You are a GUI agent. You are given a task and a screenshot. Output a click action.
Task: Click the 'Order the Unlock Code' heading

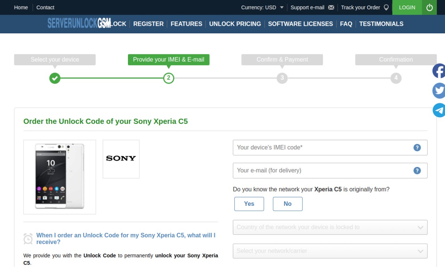105,121
